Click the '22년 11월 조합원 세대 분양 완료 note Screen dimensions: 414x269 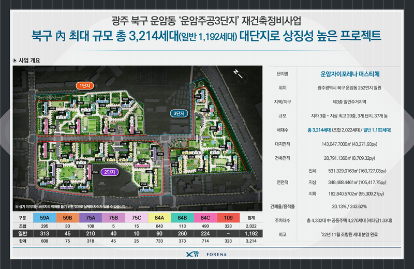click(x=349, y=234)
